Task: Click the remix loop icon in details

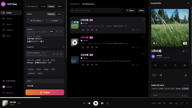Action: click(175, 65)
